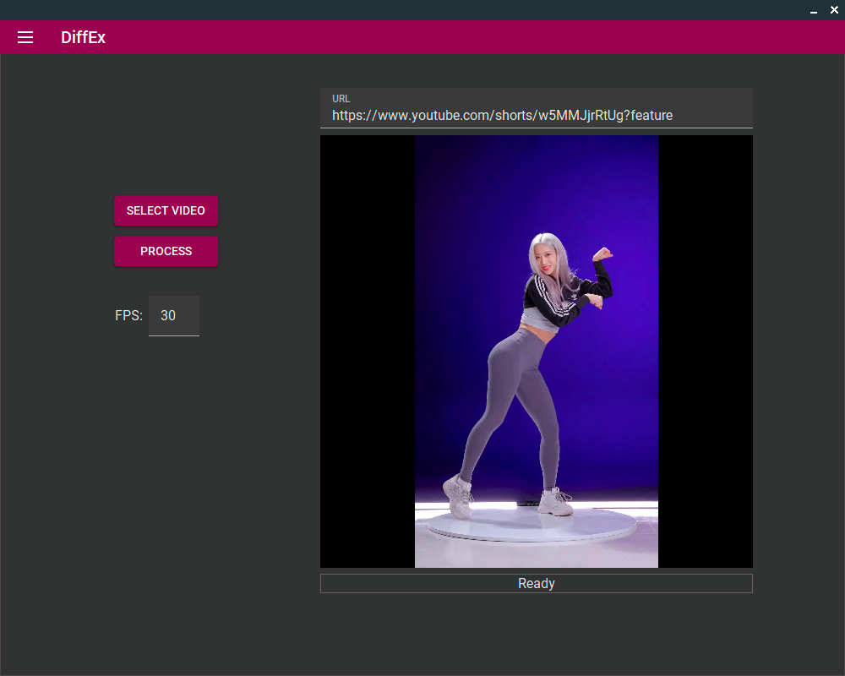Click the video preview frame center
Image resolution: width=845 pixels, height=676 pixels.
click(536, 352)
